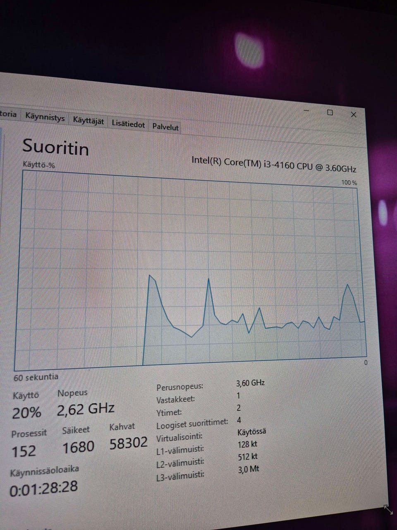Click the L3-välimuisti label
The height and width of the screenshot is (530, 397).
[180, 476]
